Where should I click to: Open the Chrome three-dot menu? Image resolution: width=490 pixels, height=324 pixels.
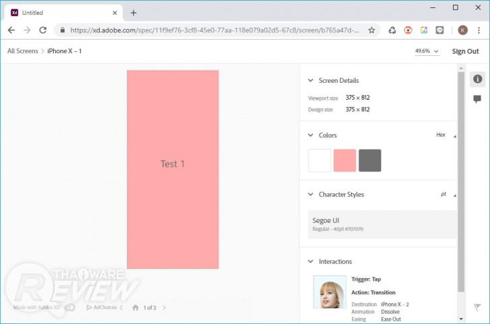coord(479,30)
